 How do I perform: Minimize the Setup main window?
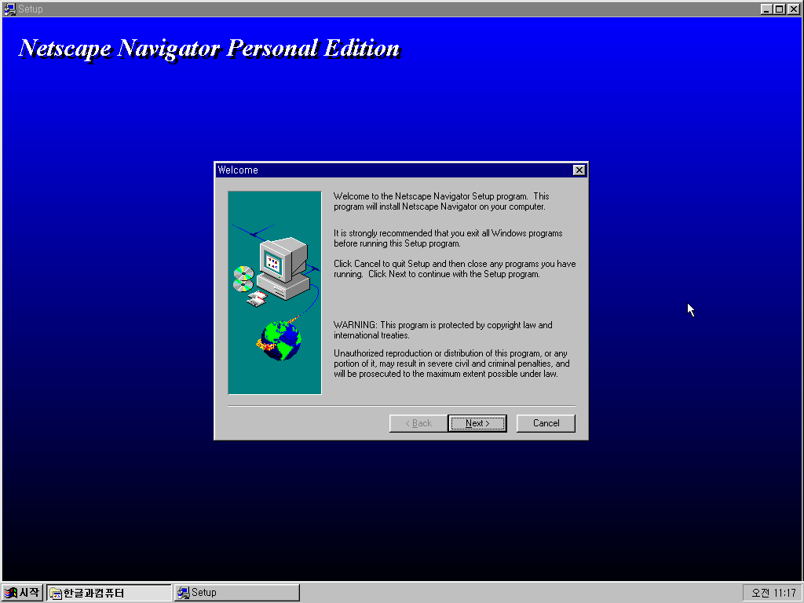coord(766,9)
